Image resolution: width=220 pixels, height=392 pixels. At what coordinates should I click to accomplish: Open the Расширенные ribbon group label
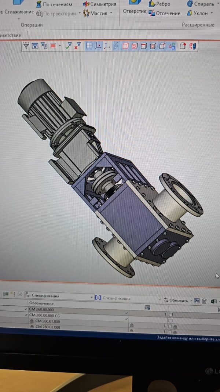click(x=198, y=25)
